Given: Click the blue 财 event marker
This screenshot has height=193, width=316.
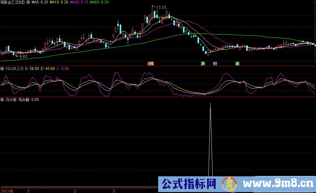Looking at the screenshot, I should pyautogui.click(x=215, y=63).
